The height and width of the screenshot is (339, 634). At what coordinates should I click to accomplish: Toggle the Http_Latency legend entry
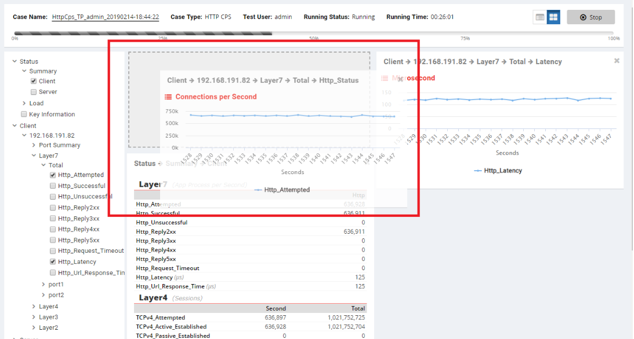click(x=498, y=171)
